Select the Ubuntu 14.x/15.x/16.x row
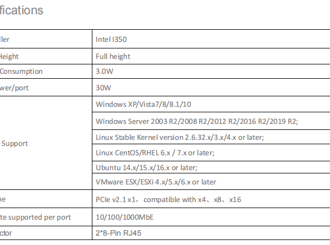 coord(146,168)
